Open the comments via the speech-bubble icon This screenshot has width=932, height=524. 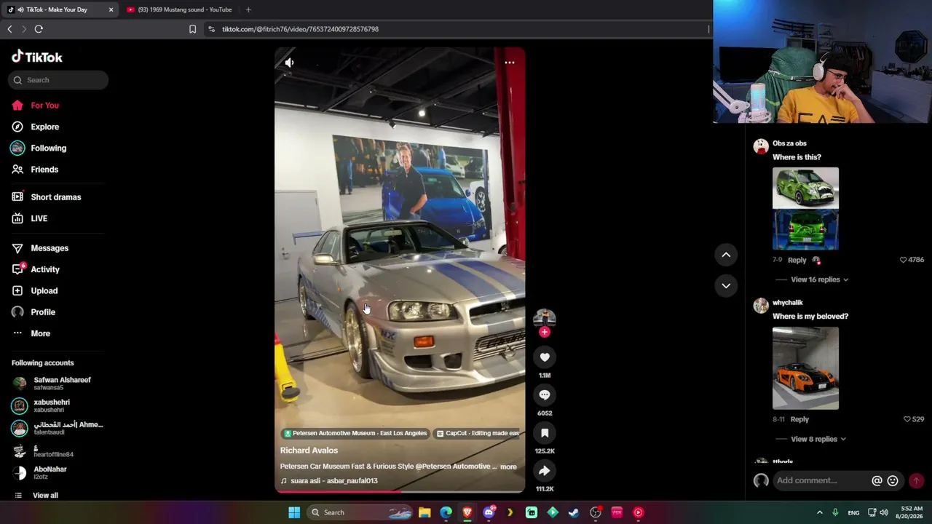(545, 395)
